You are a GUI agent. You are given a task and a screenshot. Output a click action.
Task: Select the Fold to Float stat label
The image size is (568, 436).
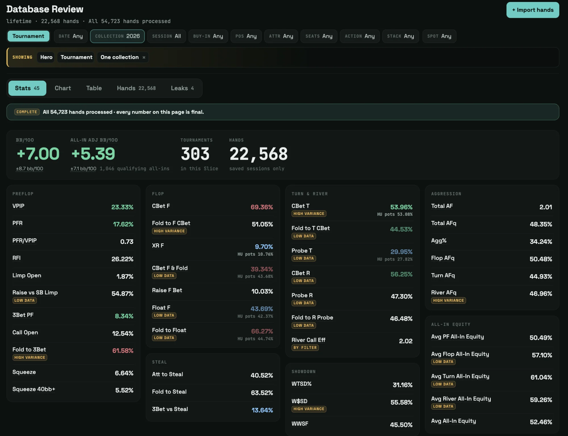pos(169,330)
